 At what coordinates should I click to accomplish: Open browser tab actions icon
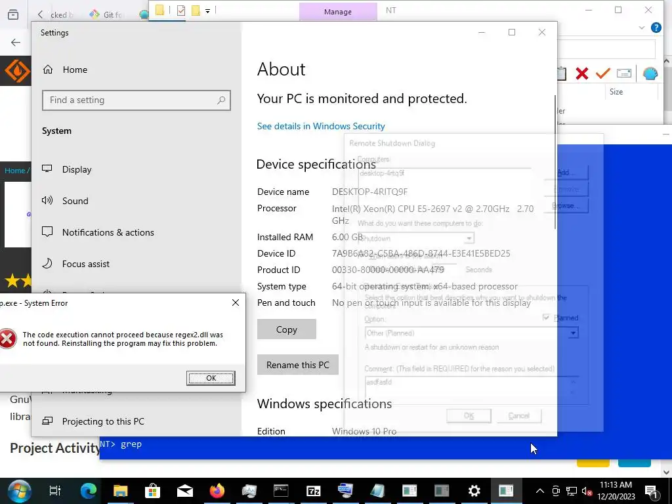pyautogui.click(x=13, y=14)
